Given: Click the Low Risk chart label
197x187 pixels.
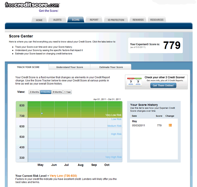Looking at the screenshot, I should pyautogui.click(x=116, y=119).
